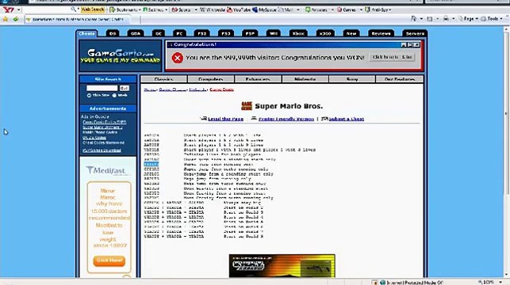The height and width of the screenshot is (285, 510).
Task: Click the Submit a Cheat link
Action: point(347,119)
